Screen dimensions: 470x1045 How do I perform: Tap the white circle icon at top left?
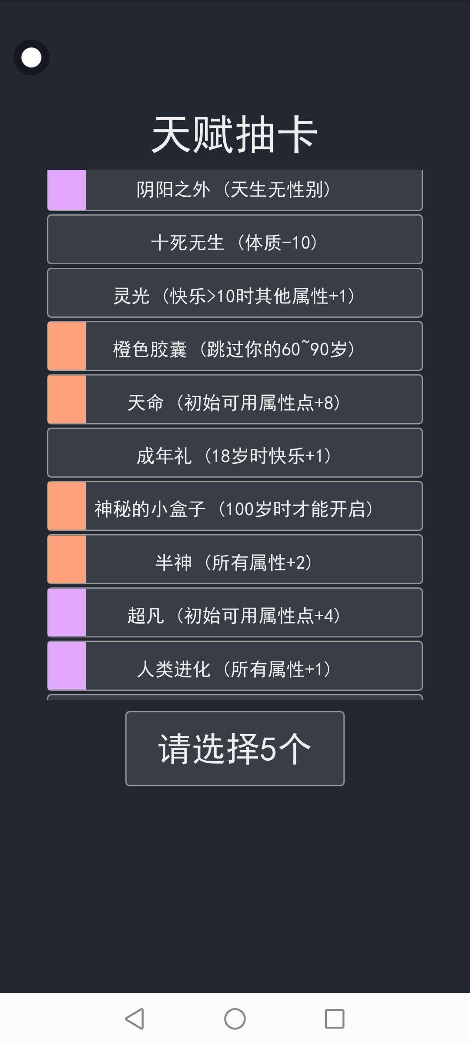[x=31, y=57]
